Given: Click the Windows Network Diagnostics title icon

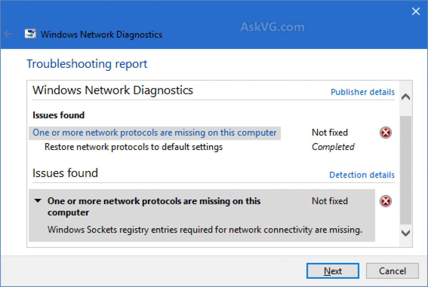Looking at the screenshot, I should (30, 34).
